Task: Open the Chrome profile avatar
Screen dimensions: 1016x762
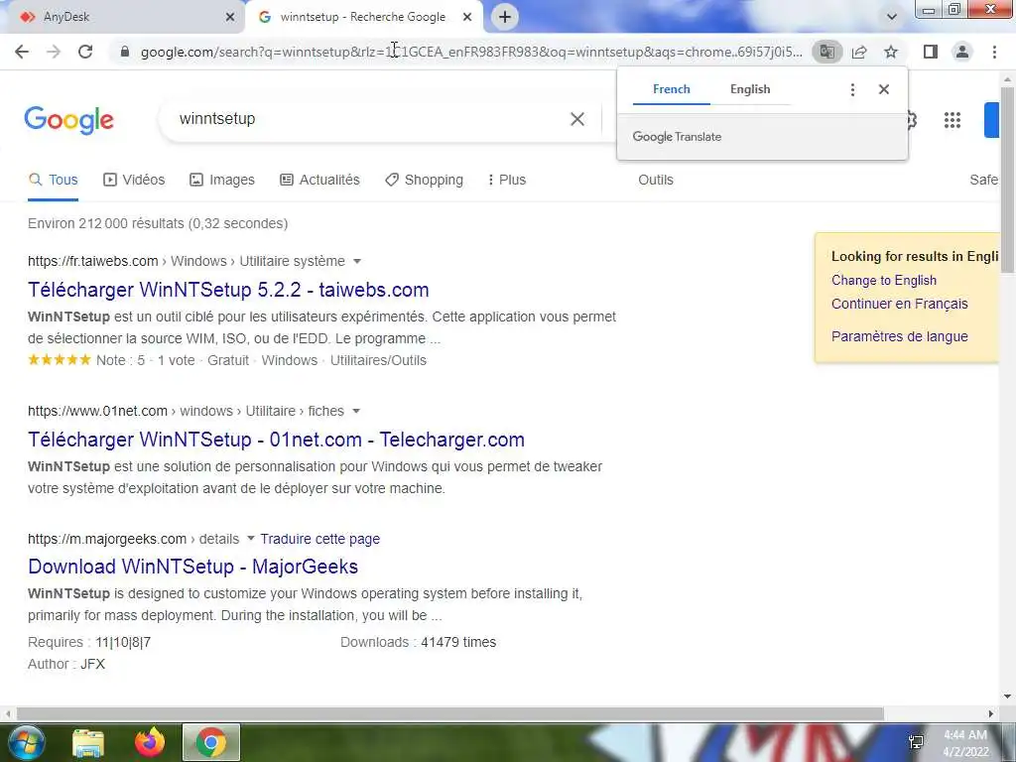Action: tap(962, 52)
